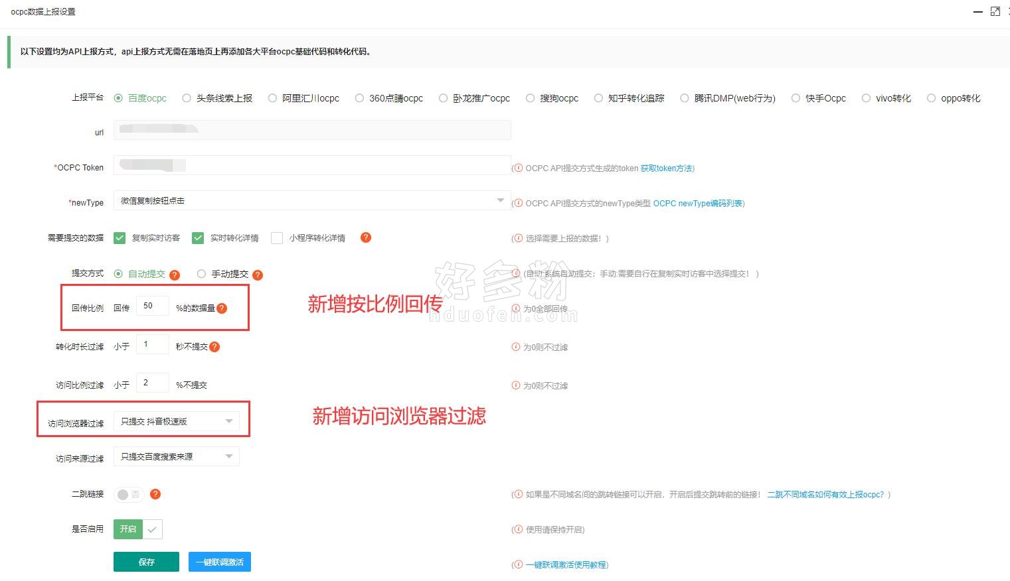Viewport: 1010px width, 581px height.
Task: Click help icon beside 手动提交
Action: point(258,275)
